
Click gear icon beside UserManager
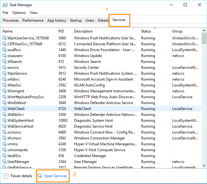pyautogui.click(x=4, y=161)
